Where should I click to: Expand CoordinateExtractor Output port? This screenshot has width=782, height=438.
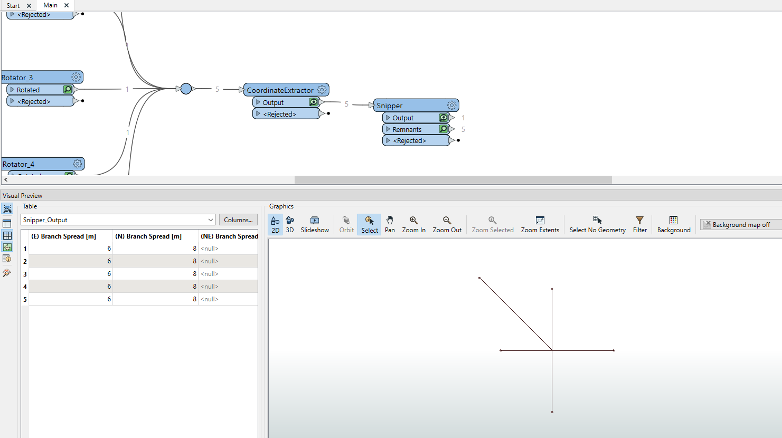[258, 102]
